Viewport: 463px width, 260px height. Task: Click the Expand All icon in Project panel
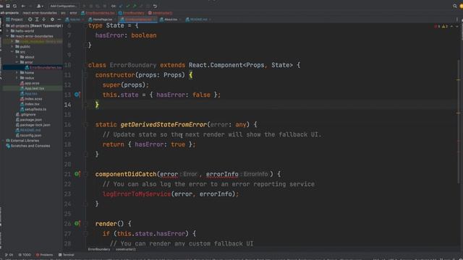(37, 19)
